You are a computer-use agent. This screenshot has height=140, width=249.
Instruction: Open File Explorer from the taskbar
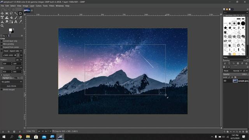tap(28, 136)
